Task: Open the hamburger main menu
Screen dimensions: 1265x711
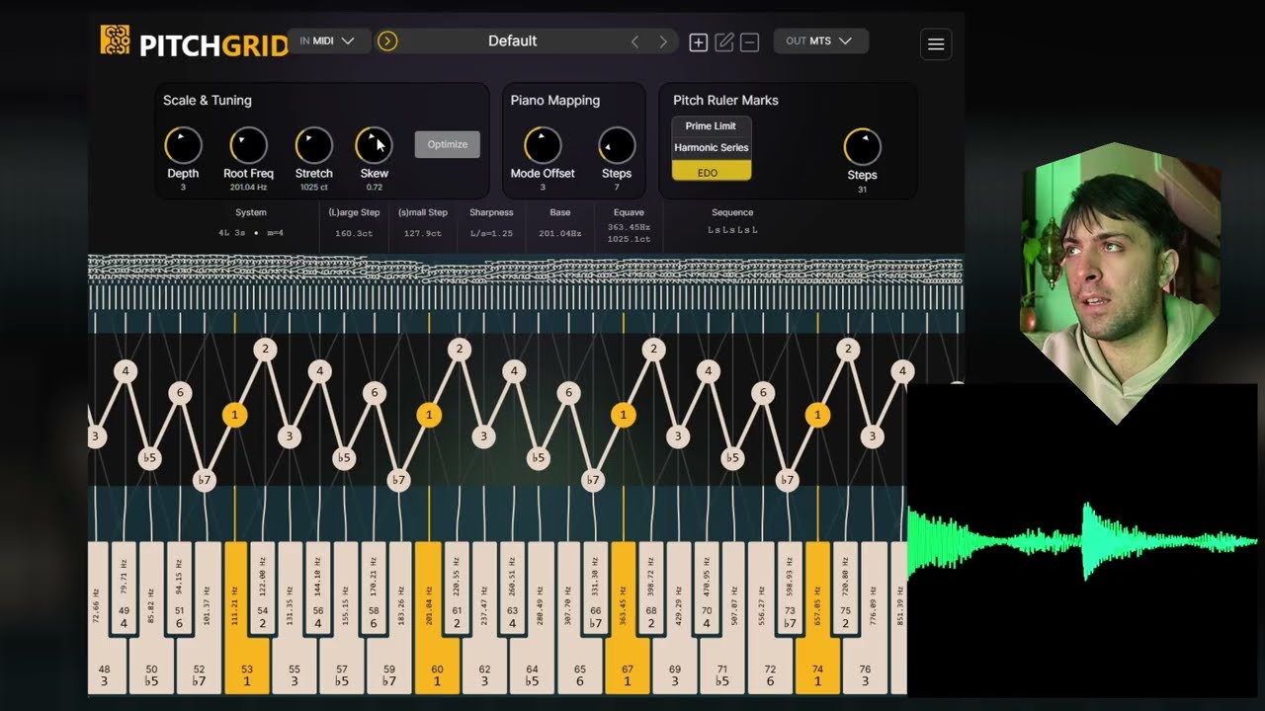Action: click(x=936, y=43)
